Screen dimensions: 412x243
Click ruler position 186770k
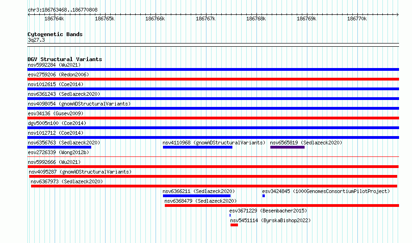(x=357, y=19)
